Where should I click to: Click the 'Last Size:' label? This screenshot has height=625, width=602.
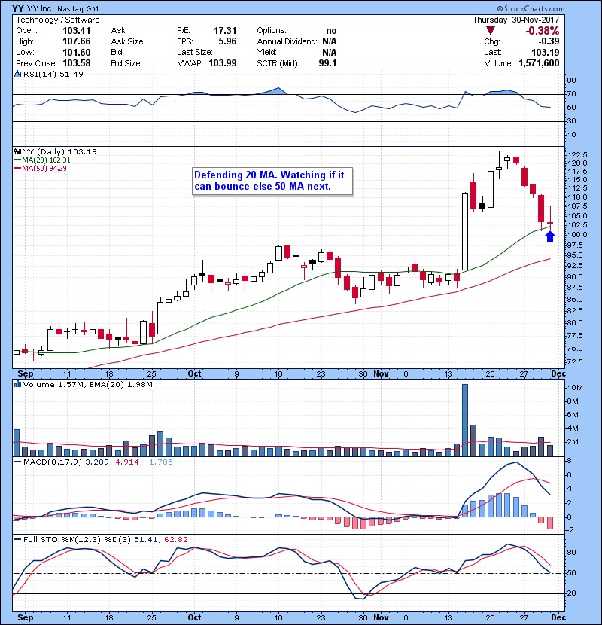click(x=195, y=52)
